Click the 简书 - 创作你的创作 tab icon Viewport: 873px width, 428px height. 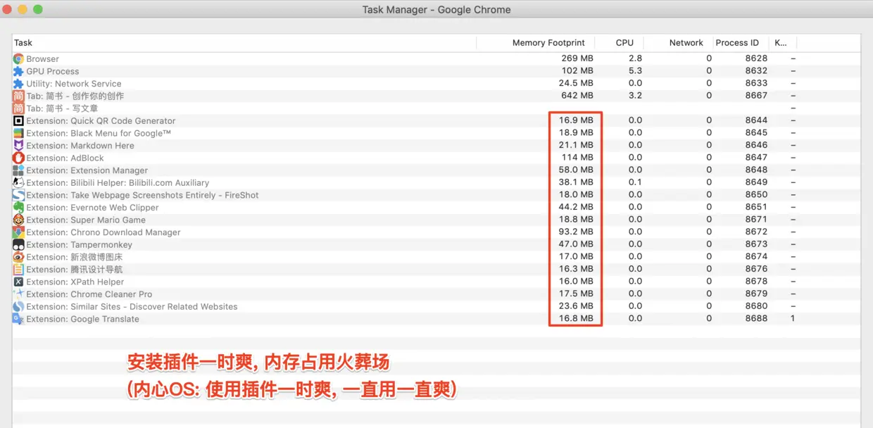pyautogui.click(x=18, y=96)
